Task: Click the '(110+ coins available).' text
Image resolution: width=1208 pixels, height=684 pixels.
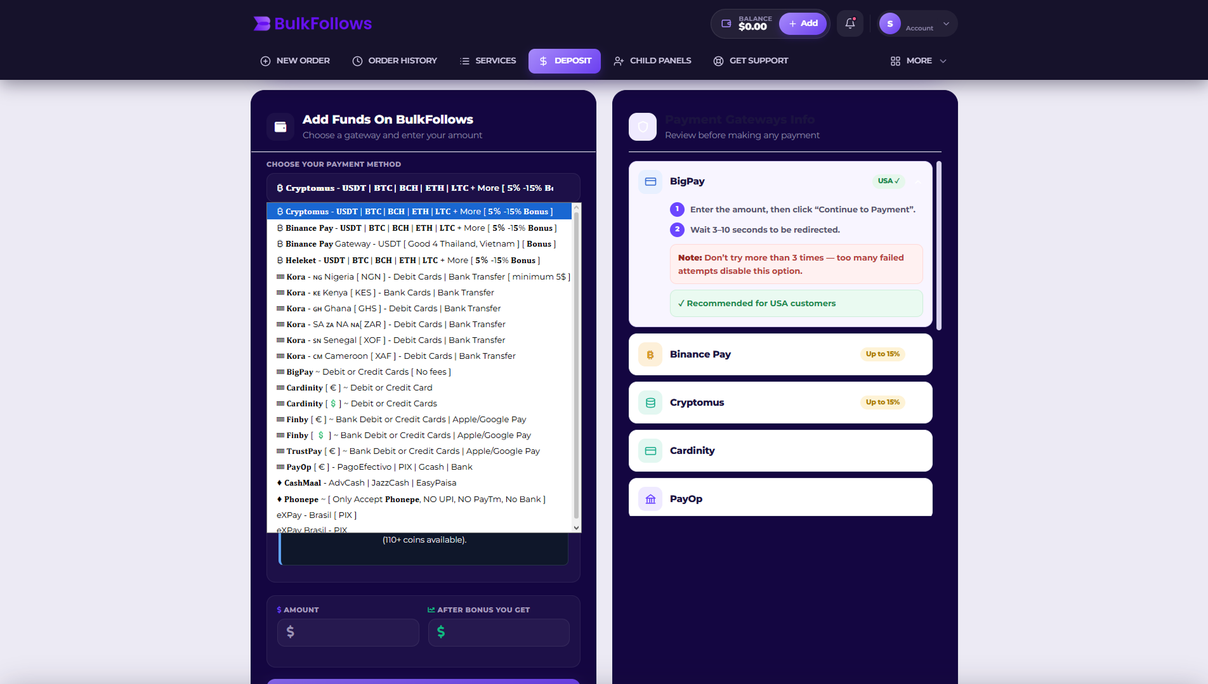Action: [424, 540]
